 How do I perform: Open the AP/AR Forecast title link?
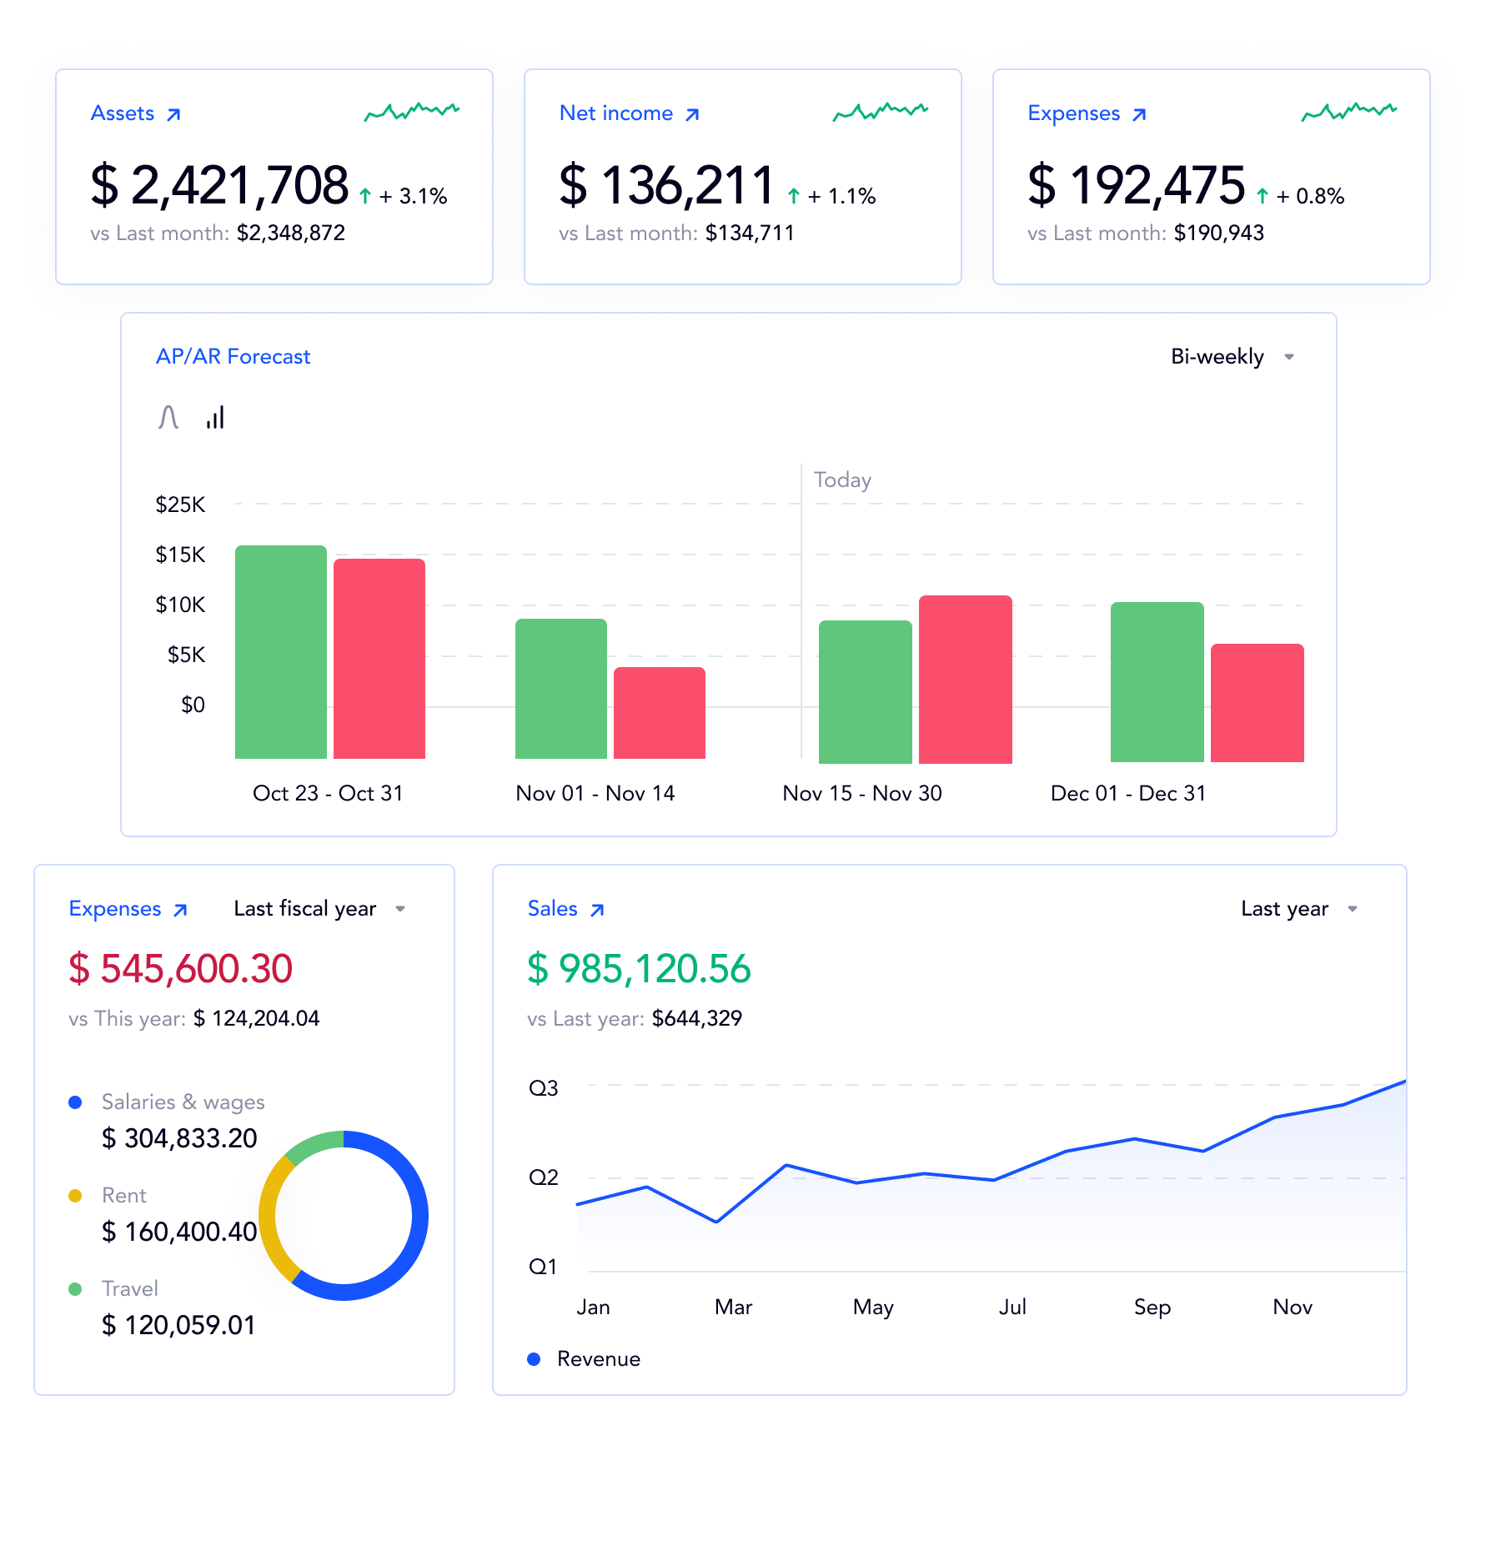233,357
